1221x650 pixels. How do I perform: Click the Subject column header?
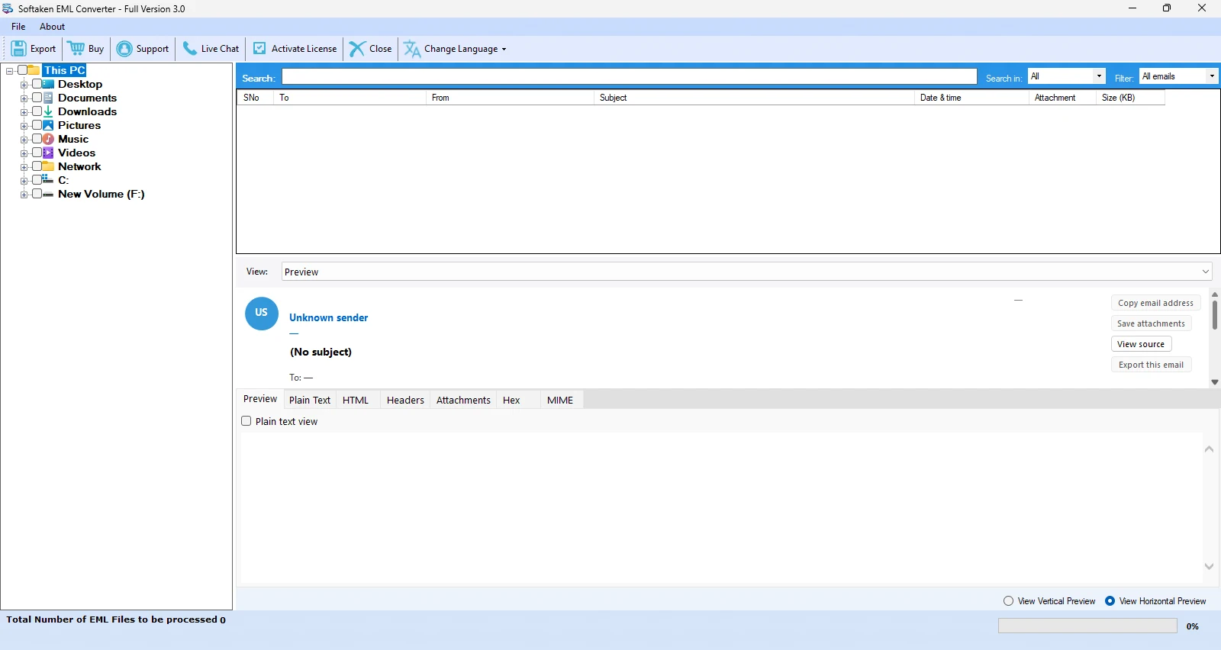pos(754,98)
